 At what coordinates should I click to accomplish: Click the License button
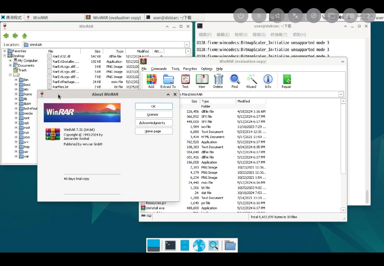[x=154, y=115]
